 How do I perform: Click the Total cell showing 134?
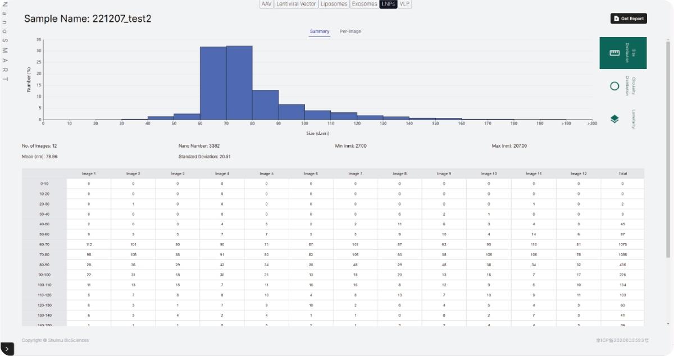coord(622,285)
